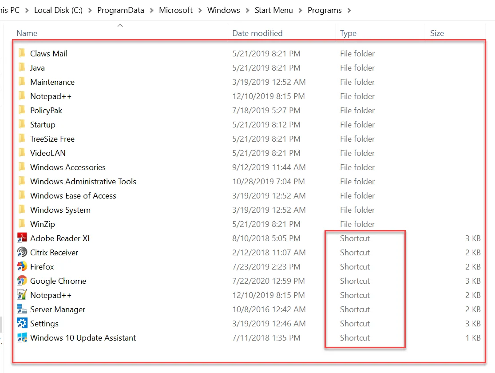This screenshot has height=373, width=495.
Task: Click the Firefox shortcut icon
Action: [22, 267]
